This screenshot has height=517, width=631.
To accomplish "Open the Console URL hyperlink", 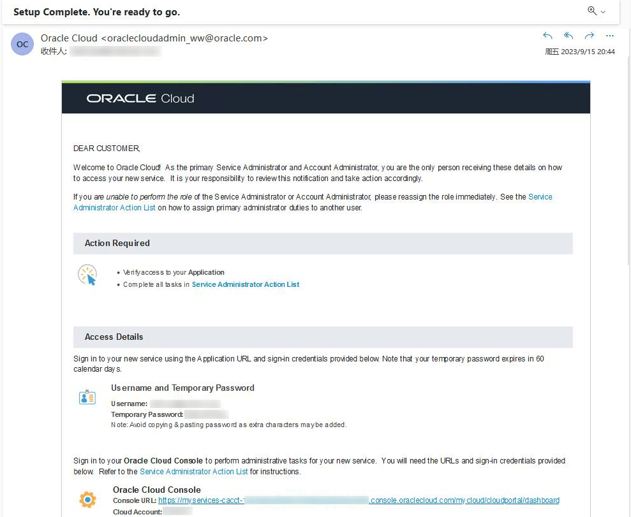I will tap(359, 500).
